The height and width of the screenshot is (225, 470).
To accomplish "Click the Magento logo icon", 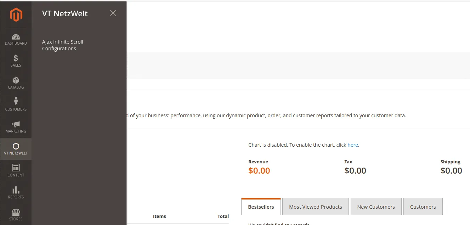I will 16,15.
